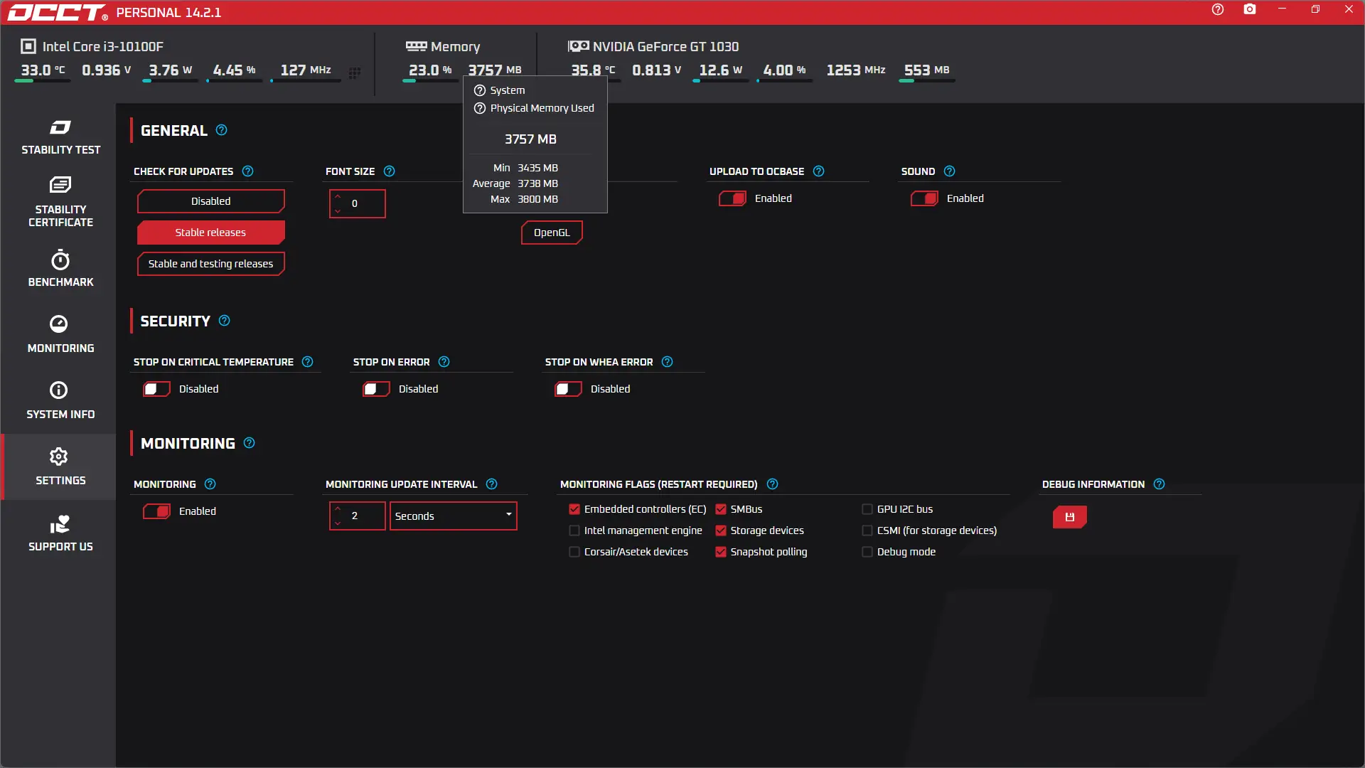Save debug information with the disk icon

(1069, 517)
